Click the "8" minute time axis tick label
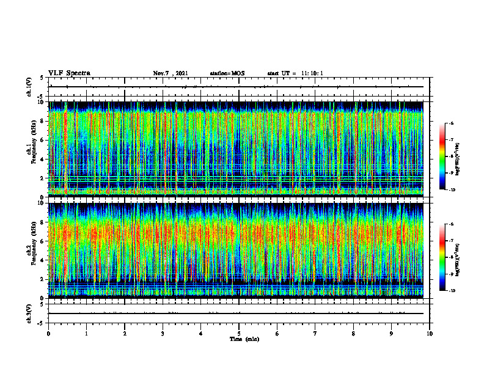 coord(353,334)
